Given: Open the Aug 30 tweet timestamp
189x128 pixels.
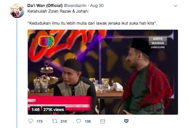Looking at the screenshot, I should click(x=97, y=6).
